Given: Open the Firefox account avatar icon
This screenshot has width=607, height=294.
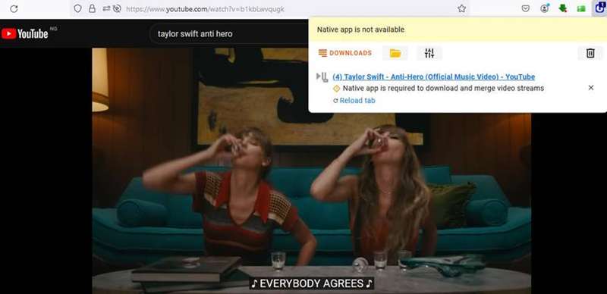Looking at the screenshot, I should click(x=545, y=8).
